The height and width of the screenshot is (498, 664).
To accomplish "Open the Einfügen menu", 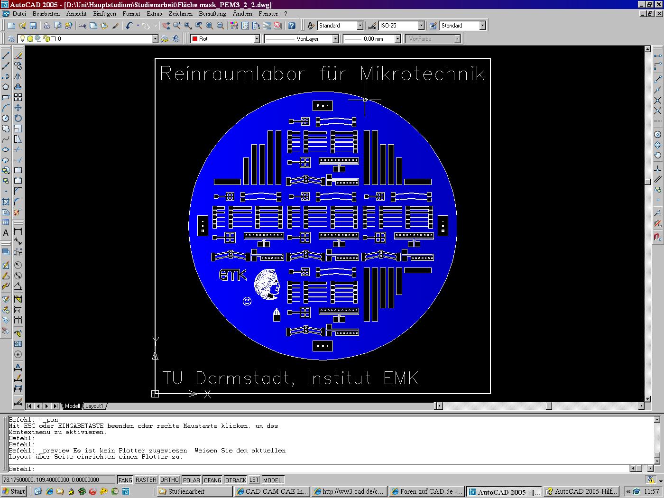I will click(104, 14).
